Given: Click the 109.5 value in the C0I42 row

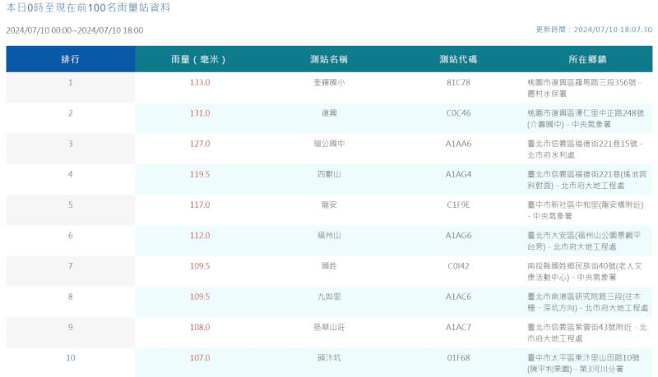Looking at the screenshot, I should tap(200, 266).
